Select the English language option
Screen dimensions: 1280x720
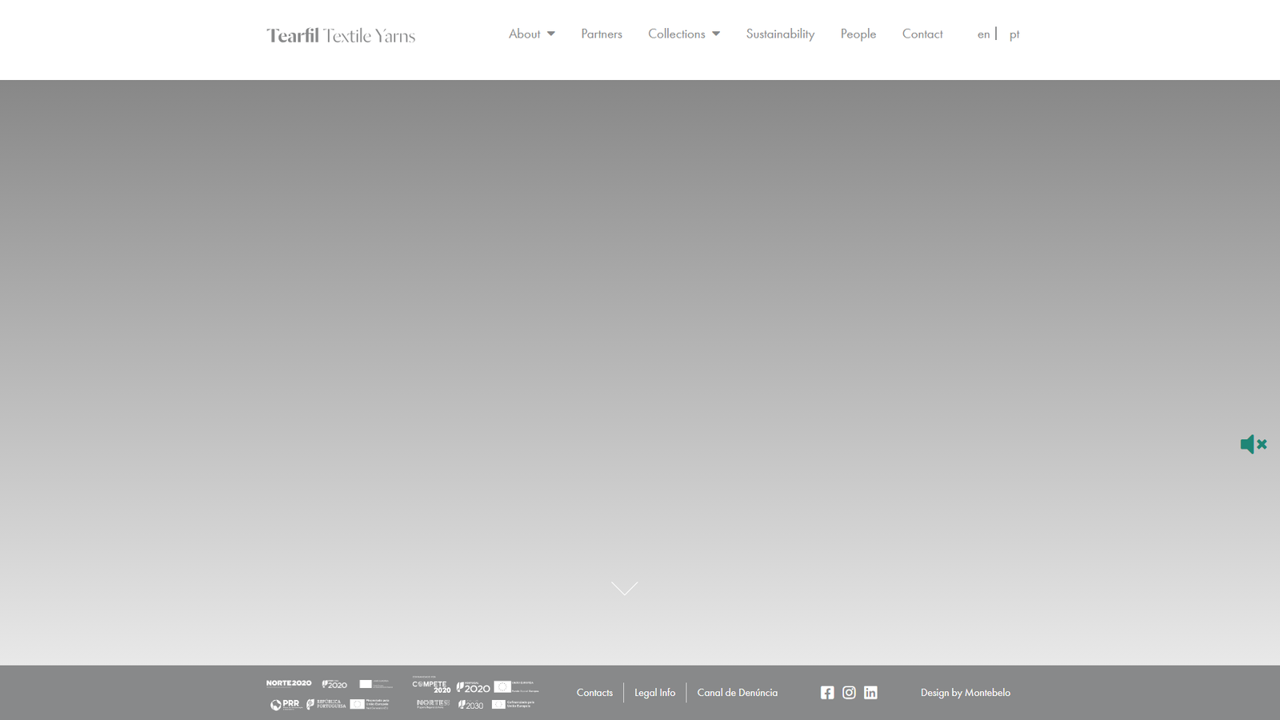983,34
